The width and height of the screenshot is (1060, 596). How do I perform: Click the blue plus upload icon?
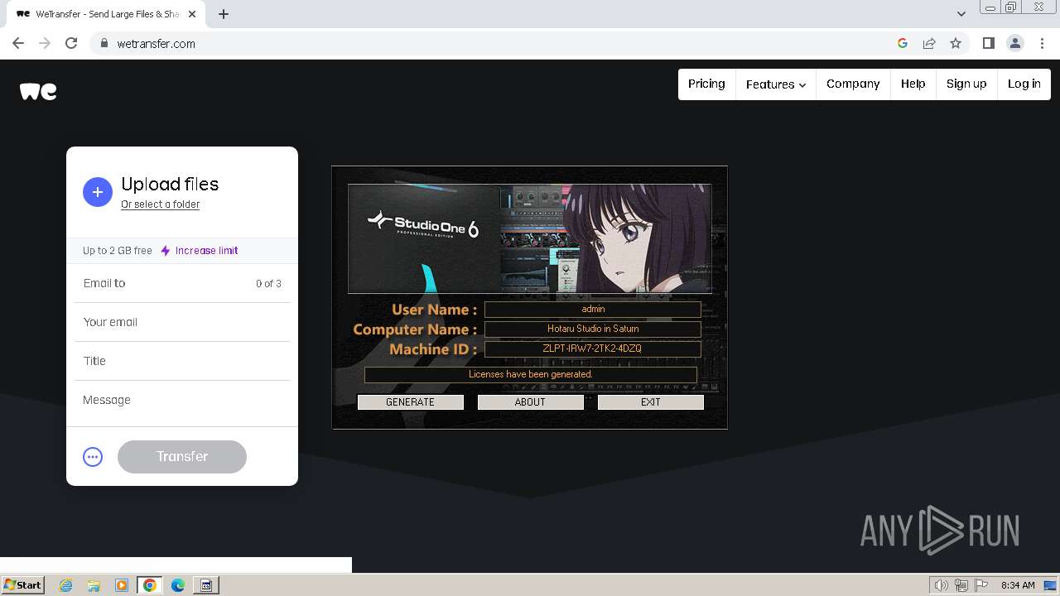point(98,192)
